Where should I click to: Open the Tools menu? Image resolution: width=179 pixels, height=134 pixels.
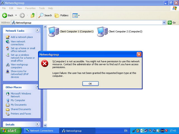(42, 8)
